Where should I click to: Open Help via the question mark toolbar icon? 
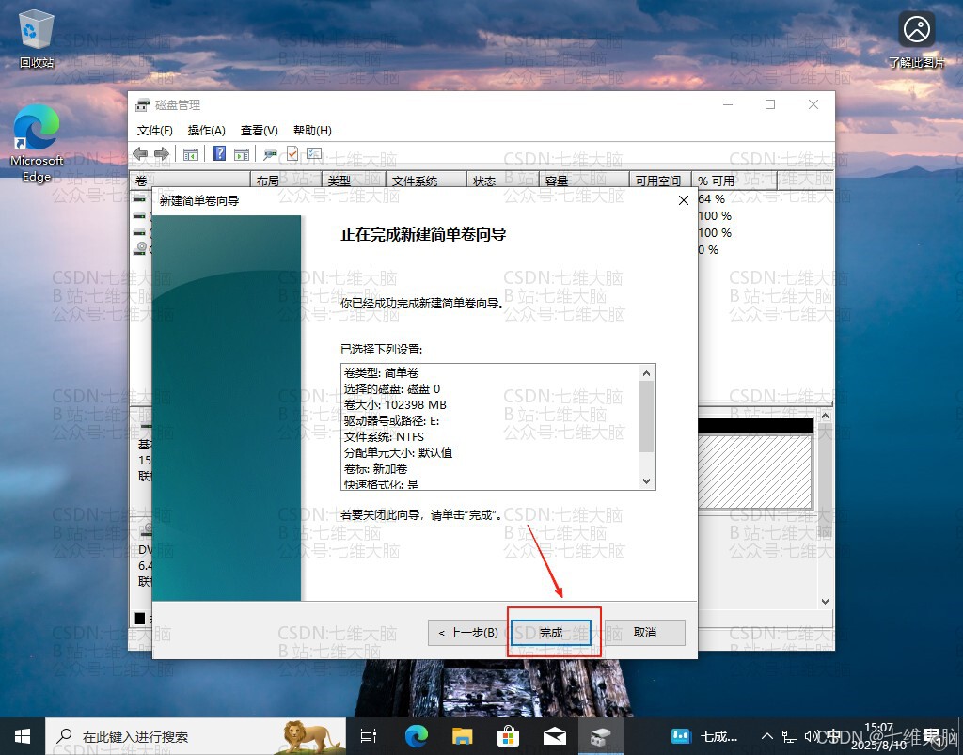tap(219, 153)
